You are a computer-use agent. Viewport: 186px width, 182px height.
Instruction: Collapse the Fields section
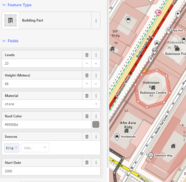(x=10, y=41)
